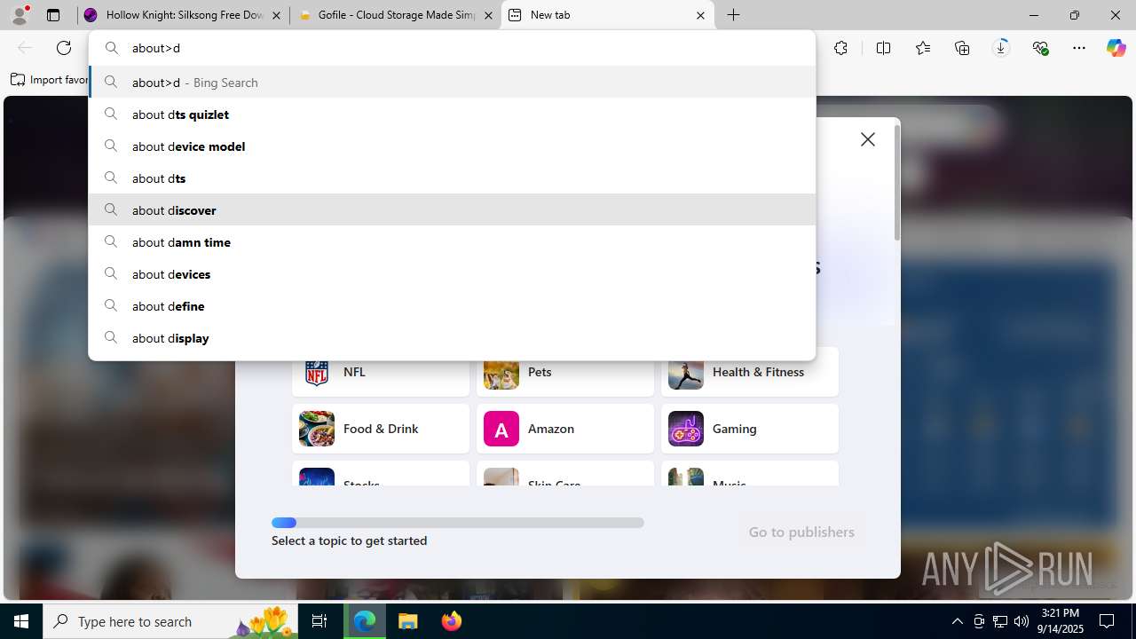The width and height of the screenshot is (1136, 639).
Task: Select suggestion about define
Action: [x=452, y=305]
